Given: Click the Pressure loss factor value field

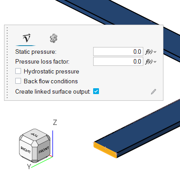Looking at the screenshot, I should pos(118,61).
